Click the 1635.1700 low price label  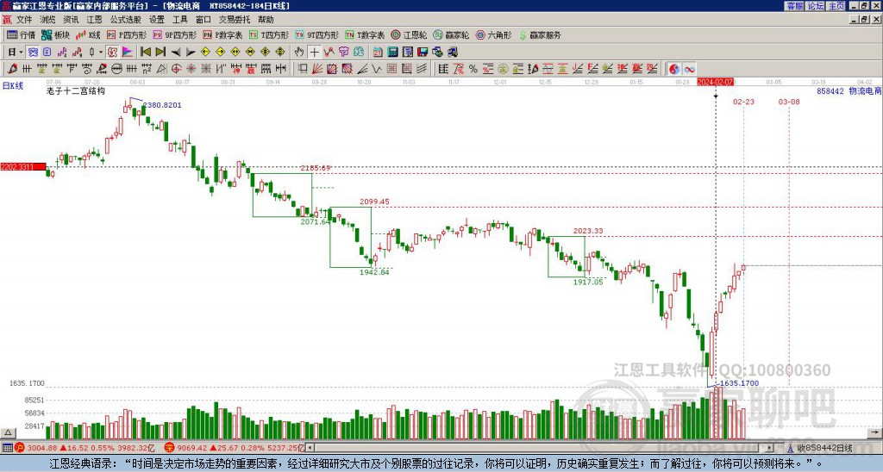click(x=739, y=383)
